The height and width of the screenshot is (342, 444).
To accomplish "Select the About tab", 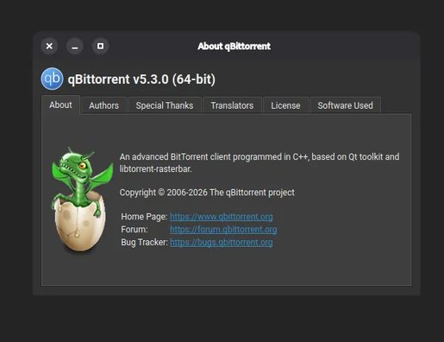I will [x=60, y=104].
